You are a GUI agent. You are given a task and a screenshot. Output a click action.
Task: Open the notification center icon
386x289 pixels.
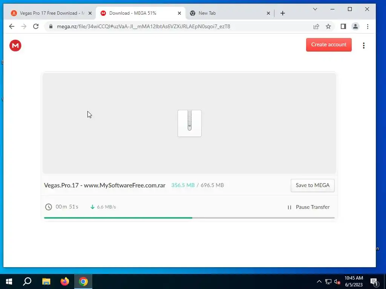tap(374, 282)
